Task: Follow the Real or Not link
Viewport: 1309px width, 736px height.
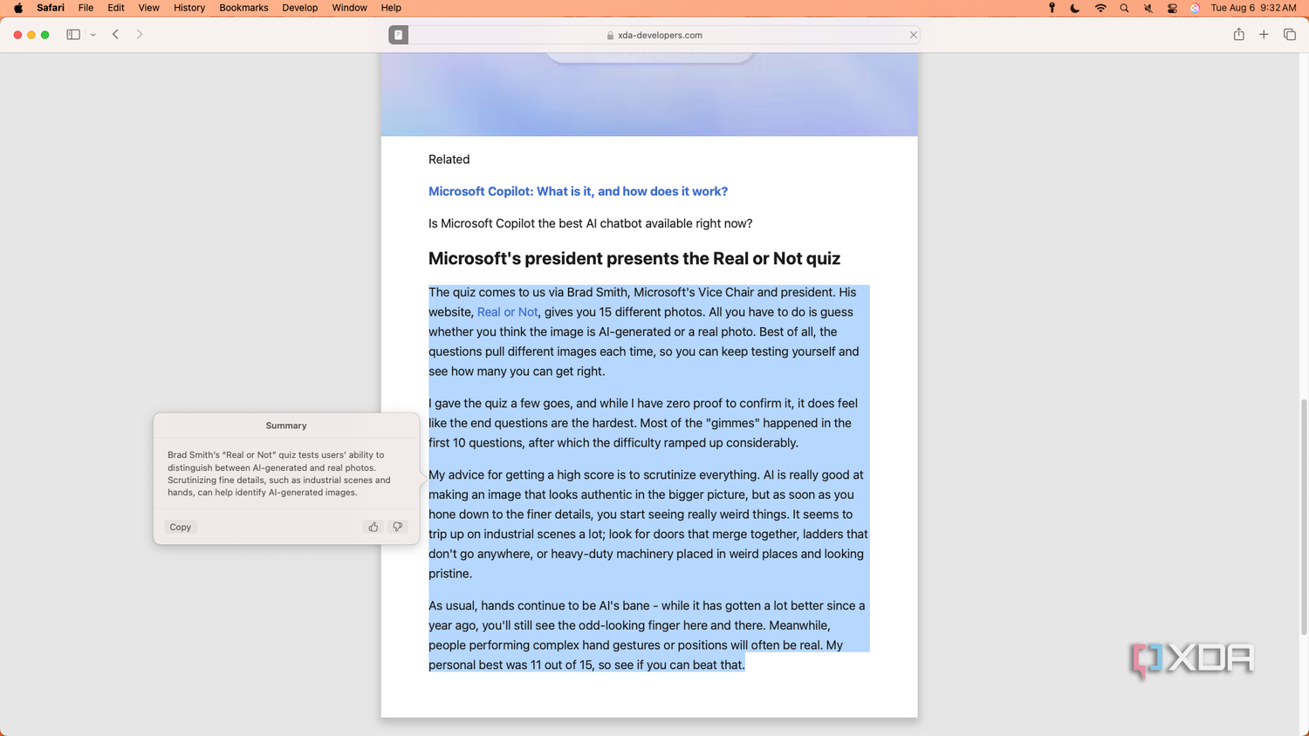Action: coord(507,312)
